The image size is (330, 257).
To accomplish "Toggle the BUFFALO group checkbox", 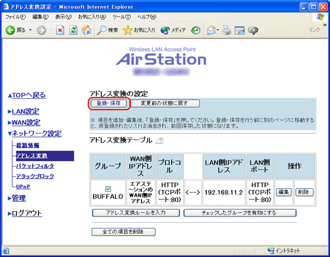I will tap(108, 188).
